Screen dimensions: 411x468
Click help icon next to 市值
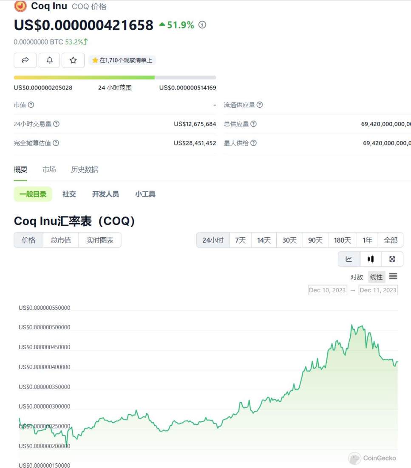pos(31,105)
